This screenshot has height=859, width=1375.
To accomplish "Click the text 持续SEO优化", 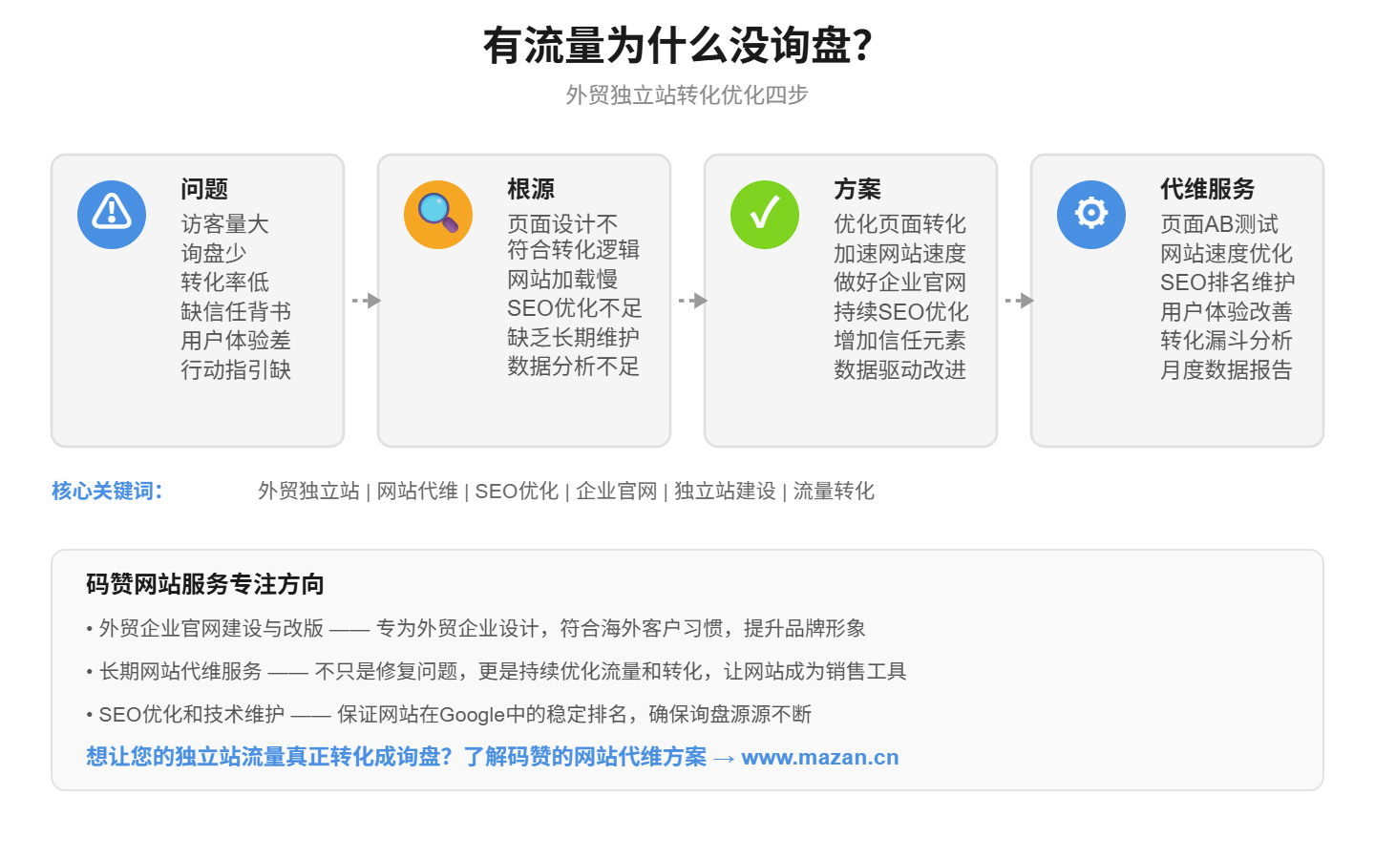I will [901, 311].
